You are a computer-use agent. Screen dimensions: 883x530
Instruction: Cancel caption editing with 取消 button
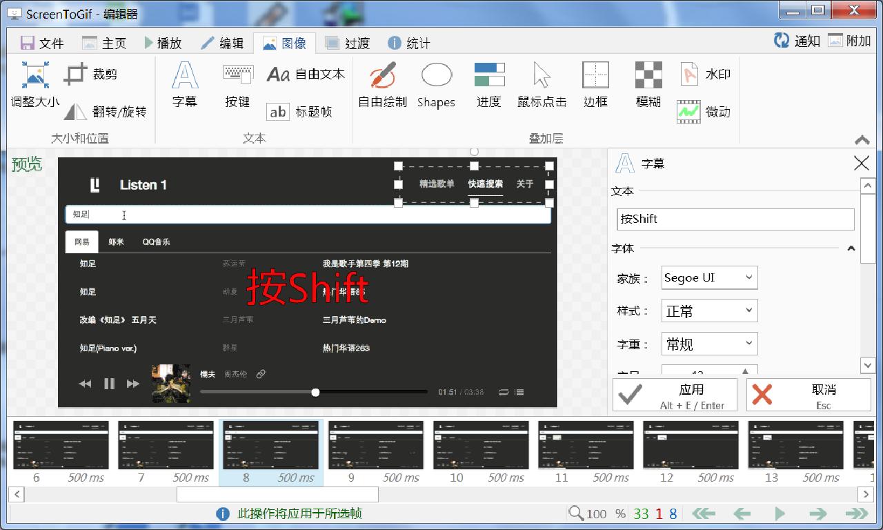(807, 395)
